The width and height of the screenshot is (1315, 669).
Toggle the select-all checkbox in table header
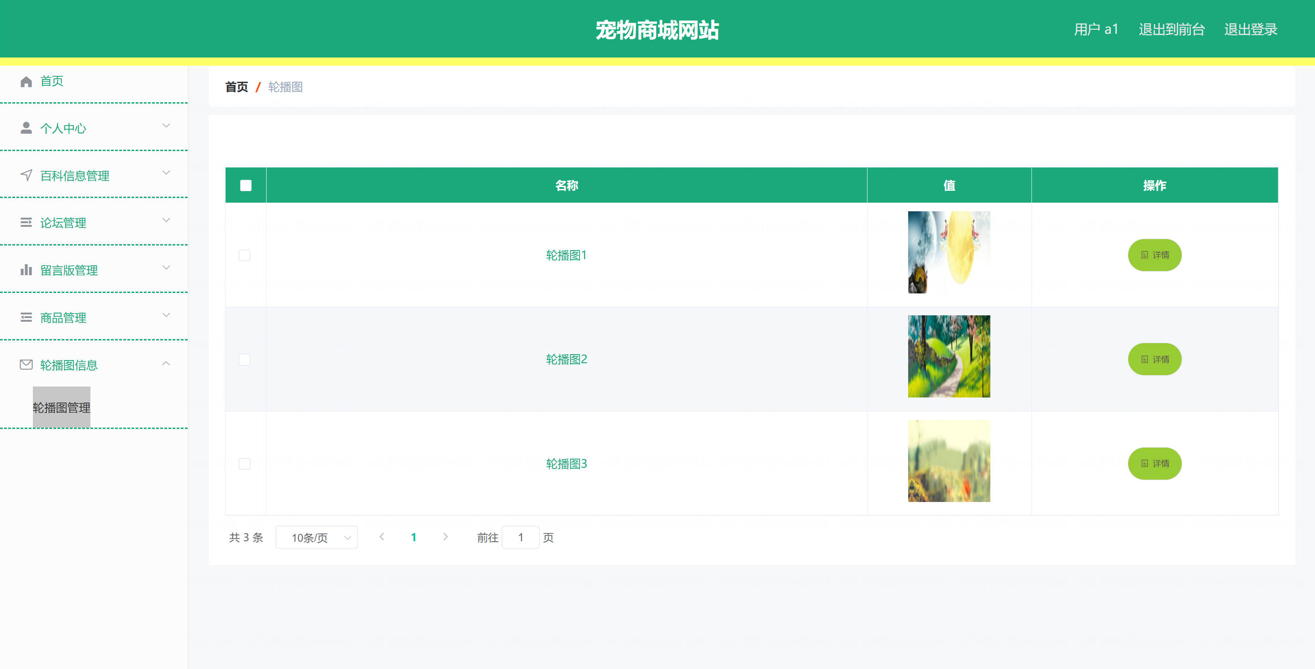pos(246,185)
